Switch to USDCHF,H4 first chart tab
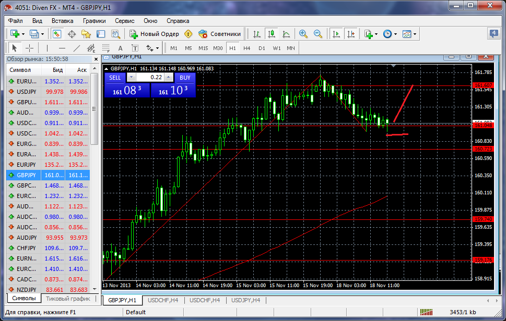 (163, 300)
